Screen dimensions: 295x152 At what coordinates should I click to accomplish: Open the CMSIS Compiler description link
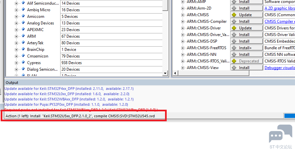(x=279, y=21)
